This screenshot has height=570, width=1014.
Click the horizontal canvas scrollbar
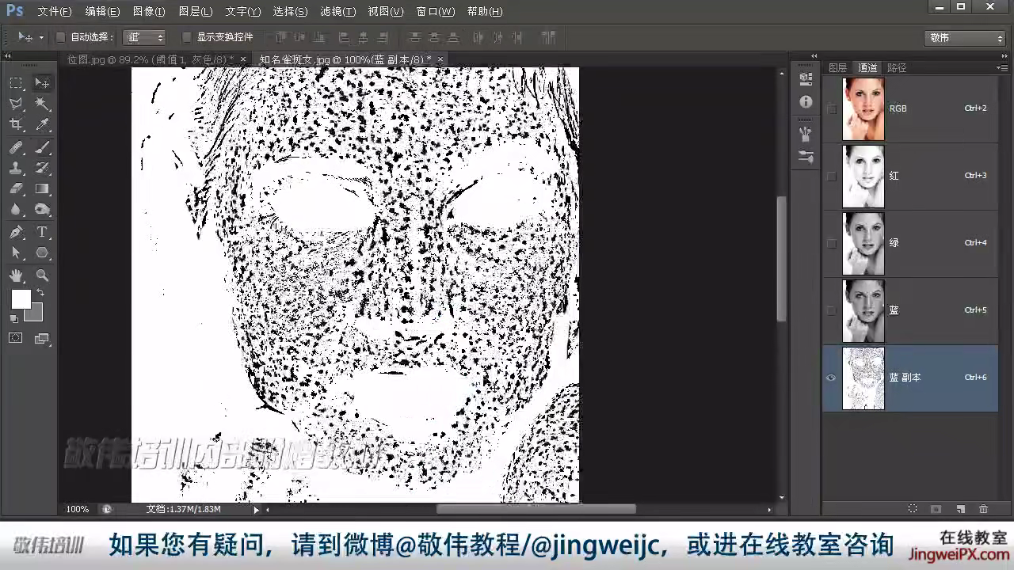[536, 510]
